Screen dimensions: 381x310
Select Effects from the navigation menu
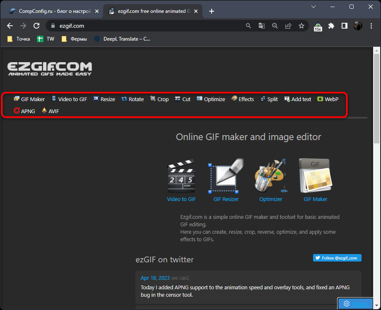(243, 99)
